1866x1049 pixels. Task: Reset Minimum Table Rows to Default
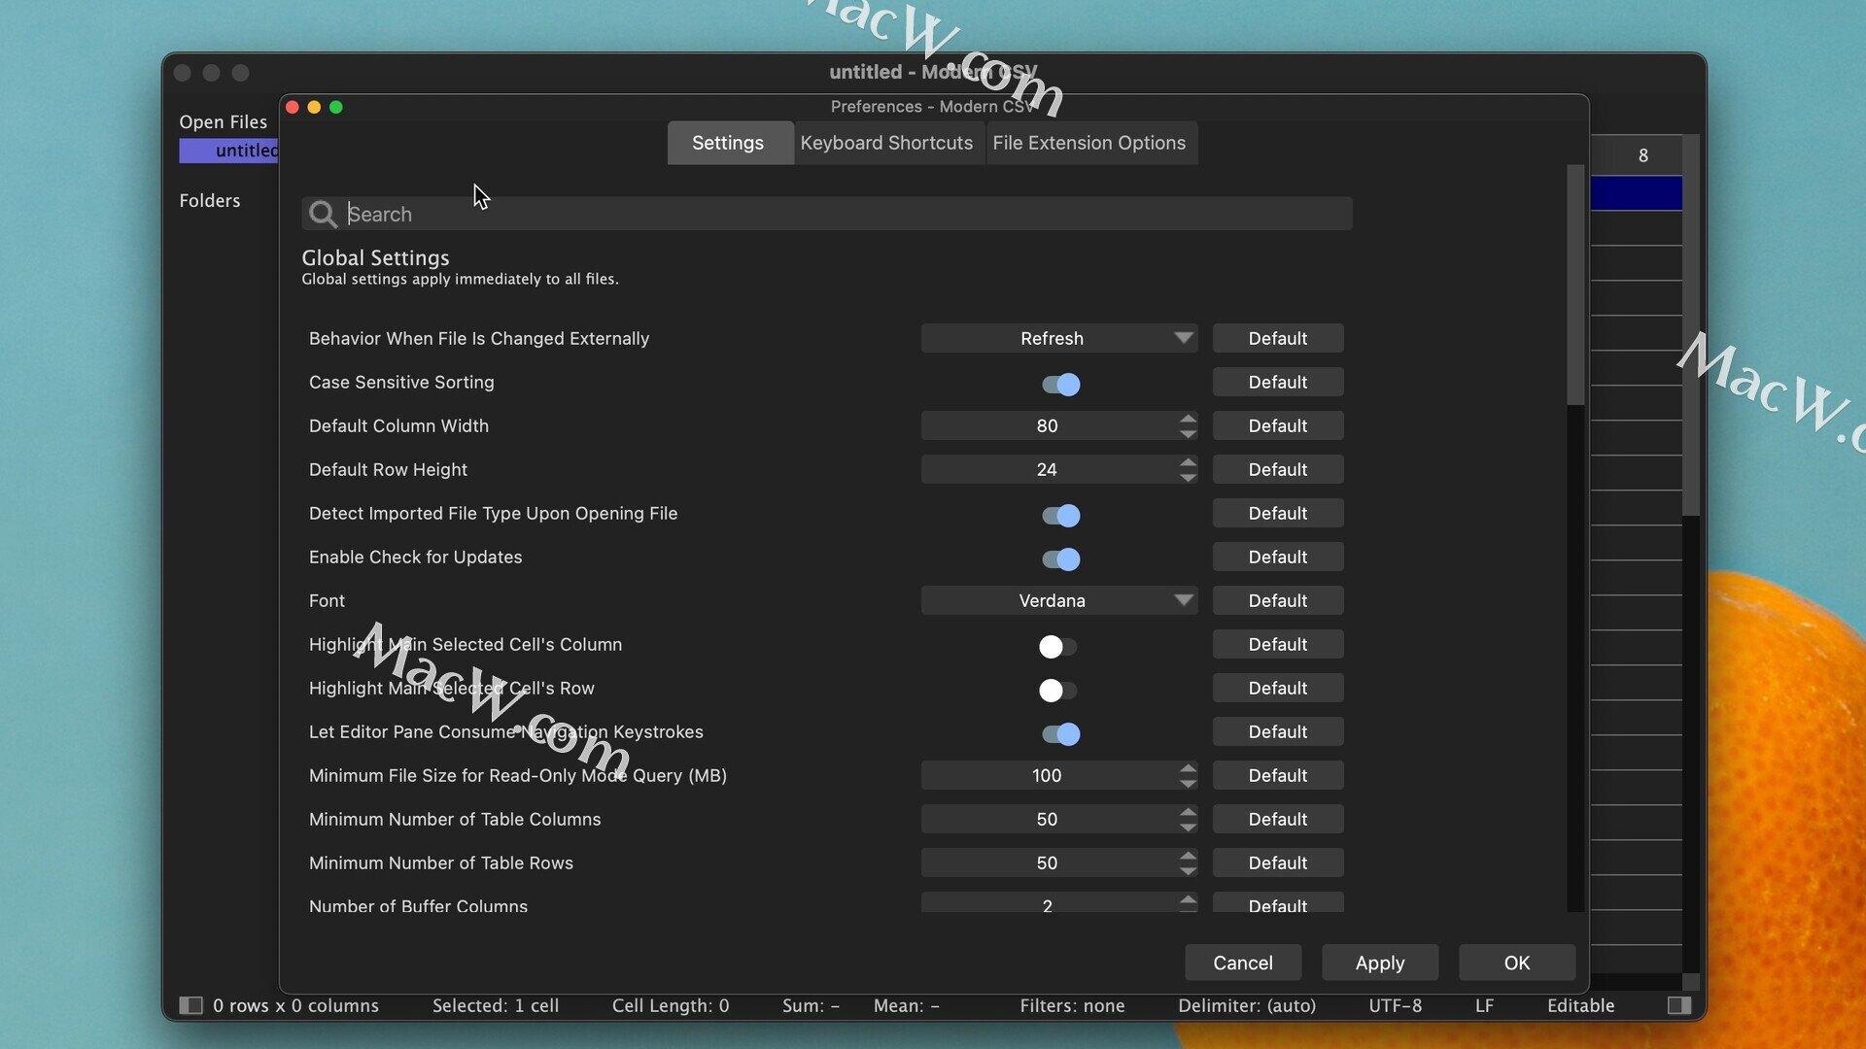click(1278, 863)
